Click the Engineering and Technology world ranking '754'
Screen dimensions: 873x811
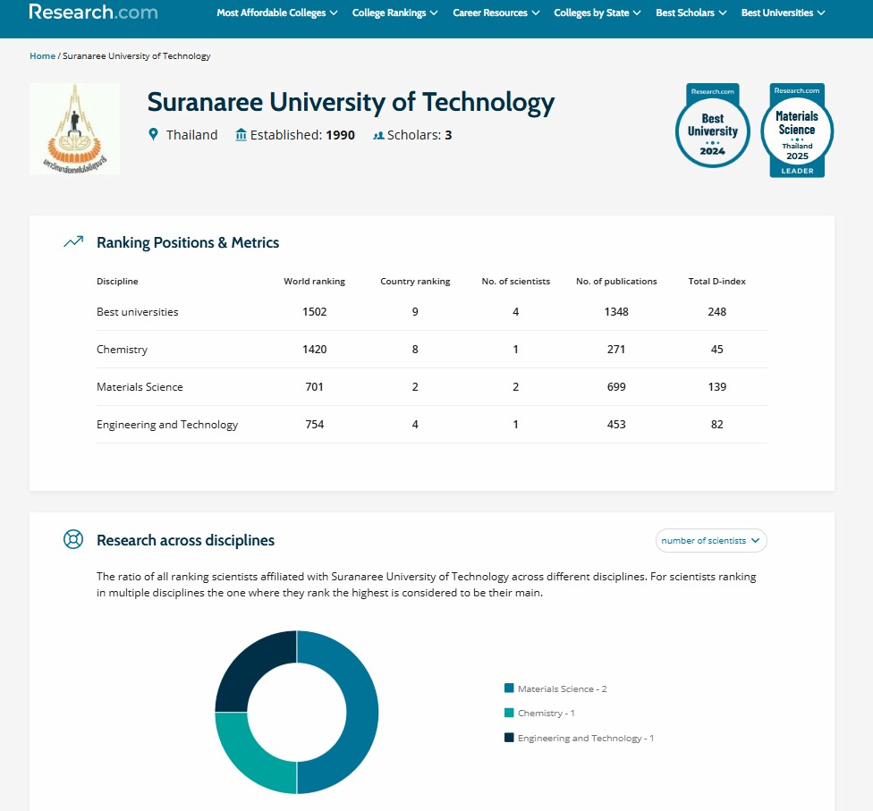click(315, 424)
